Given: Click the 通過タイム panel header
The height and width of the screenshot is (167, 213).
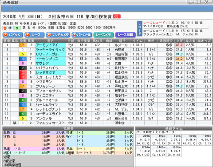Looking at the screenshot, I should coord(174,128).
